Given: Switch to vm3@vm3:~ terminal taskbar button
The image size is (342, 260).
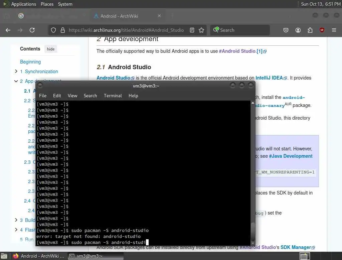Looking at the screenshot, I should coord(95,256).
